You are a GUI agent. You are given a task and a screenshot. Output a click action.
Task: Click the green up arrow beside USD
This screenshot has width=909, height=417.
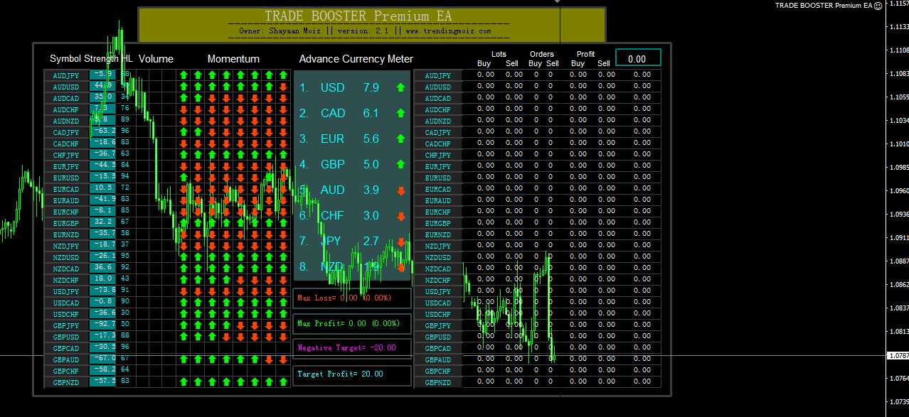(x=400, y=87)
